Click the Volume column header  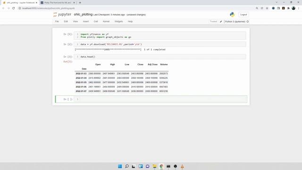pyautogui.click(x=164, y=64)
